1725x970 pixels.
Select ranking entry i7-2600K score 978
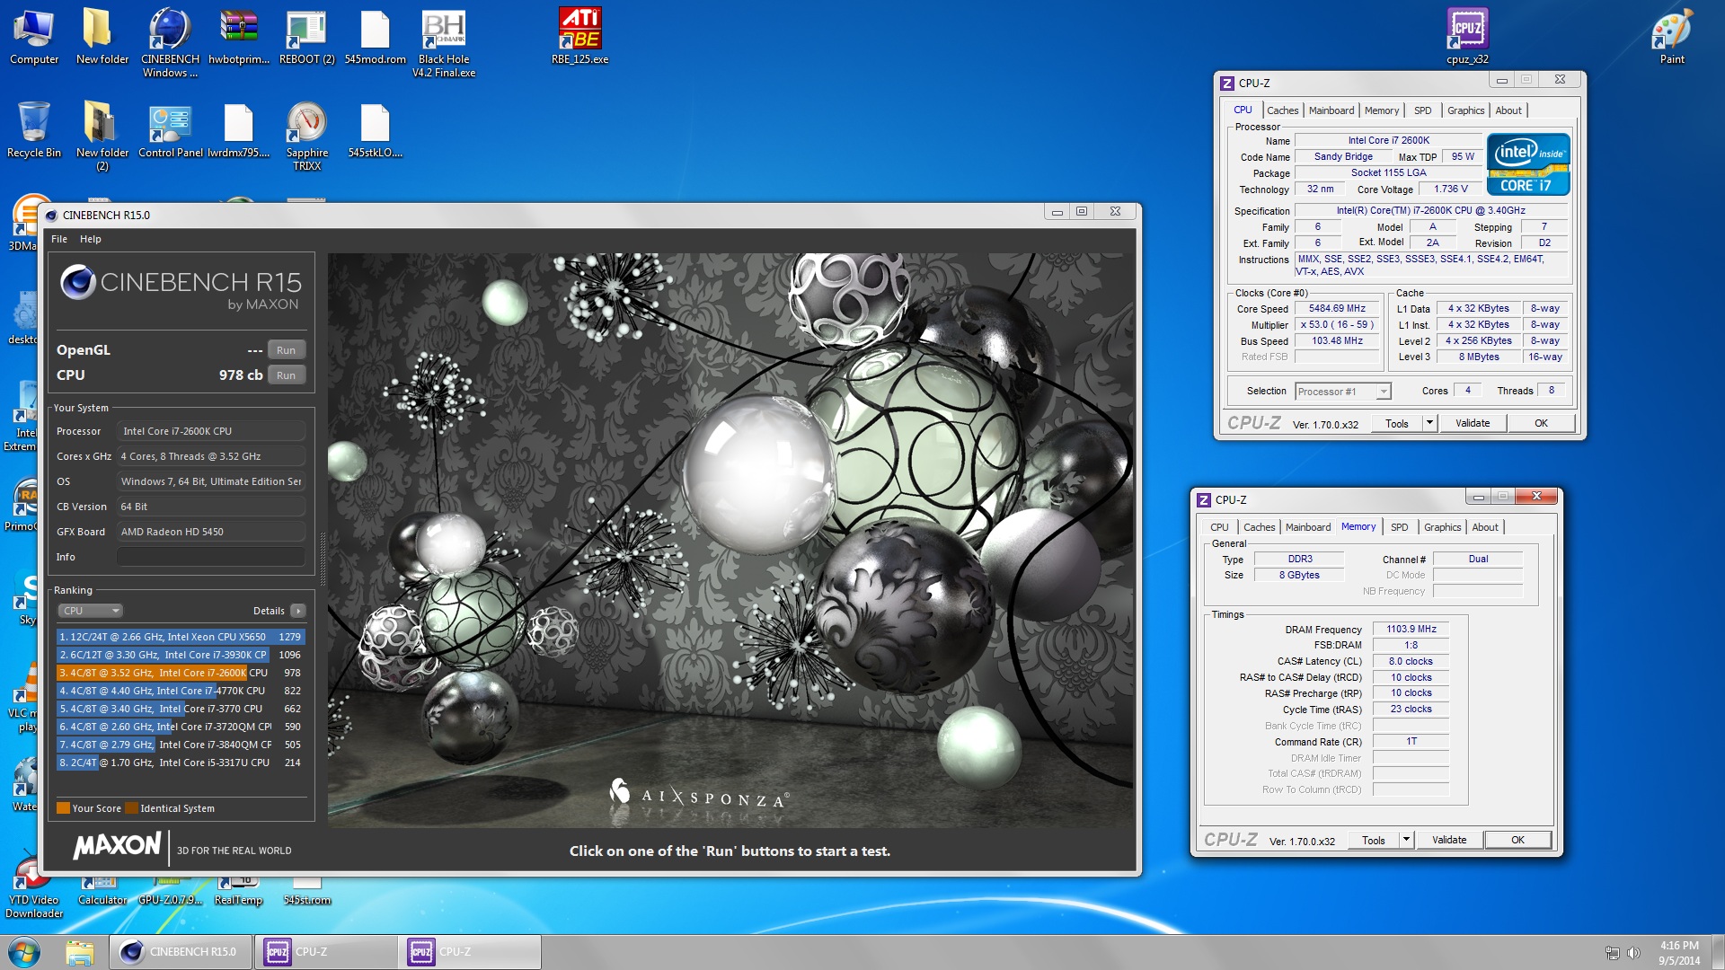(x=181, y=673)
